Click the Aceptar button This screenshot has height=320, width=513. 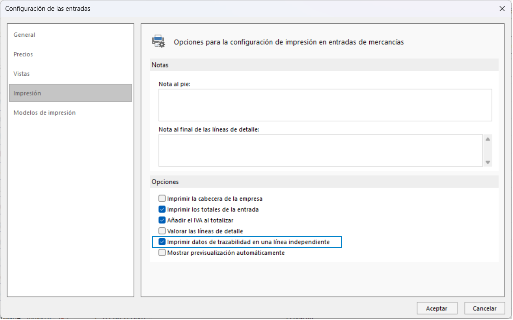click(x=437, y=309)
